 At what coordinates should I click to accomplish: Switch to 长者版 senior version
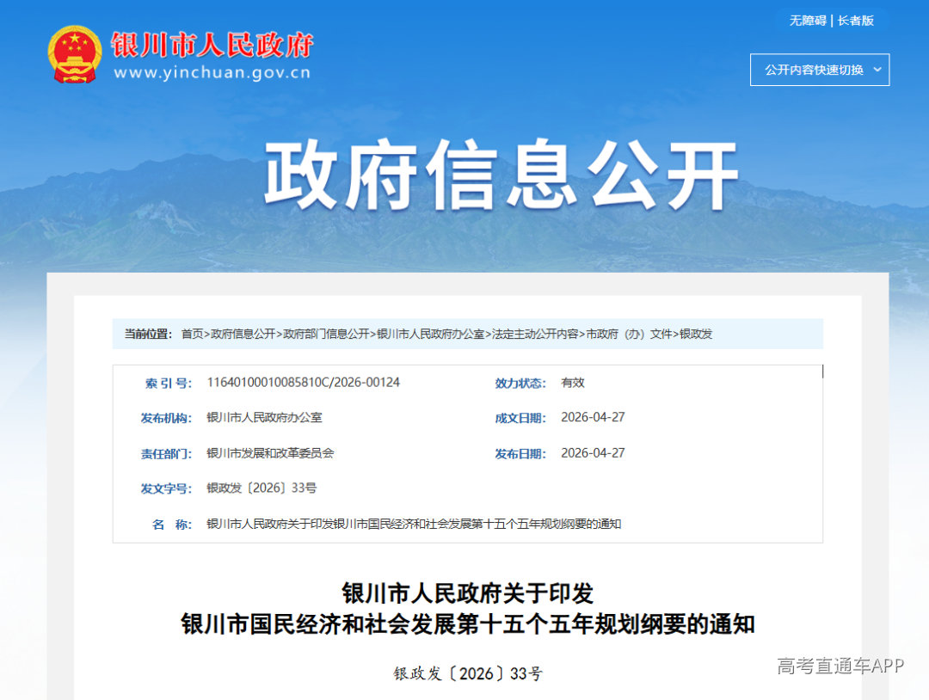[x=856, y=21]
